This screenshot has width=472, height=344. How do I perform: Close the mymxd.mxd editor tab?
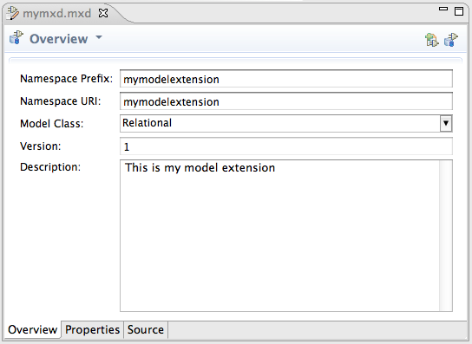click(103, 13)
